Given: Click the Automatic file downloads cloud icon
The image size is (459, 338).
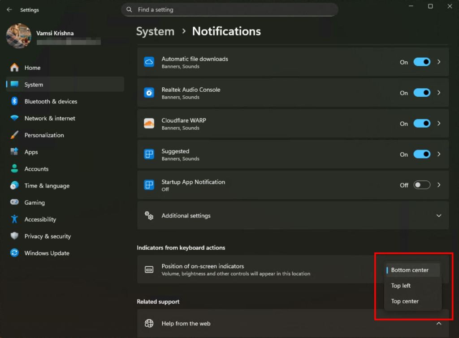Looking at the screenshot, I should coord(149,62).
